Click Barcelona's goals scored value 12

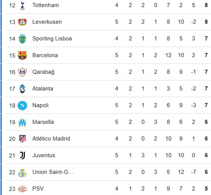click(x=168, y=55)
